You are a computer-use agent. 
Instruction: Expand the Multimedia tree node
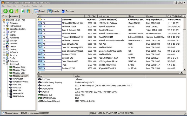point(4,38)
